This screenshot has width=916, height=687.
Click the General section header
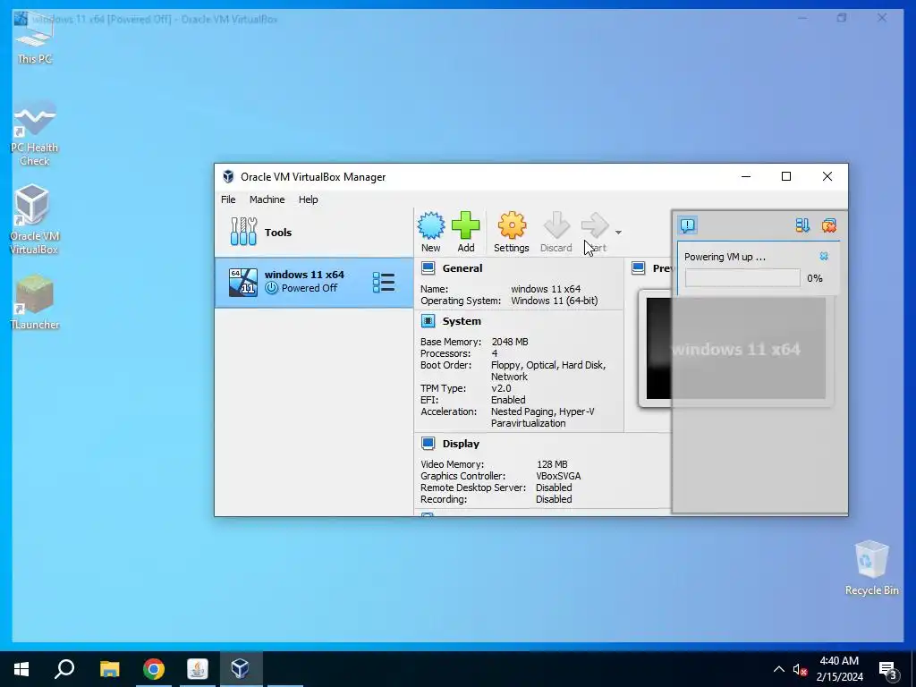[x=462, y=268]
